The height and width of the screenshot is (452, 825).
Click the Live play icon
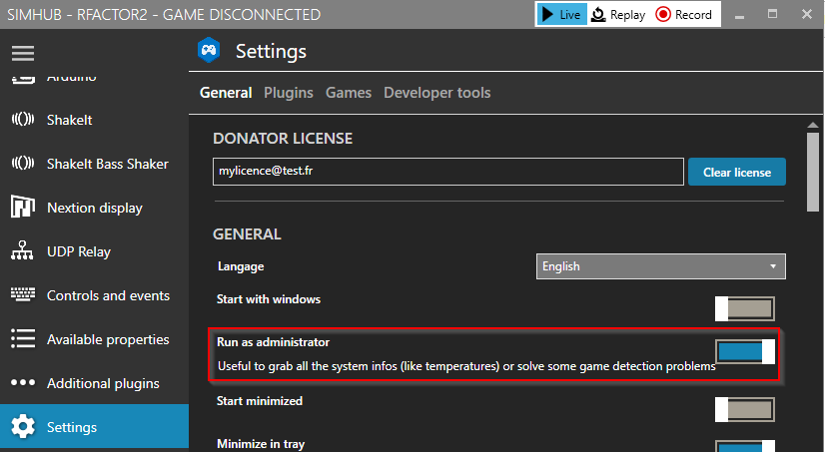click(547, 14)
